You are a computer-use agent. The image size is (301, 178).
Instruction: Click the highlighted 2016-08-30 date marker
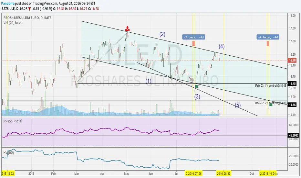(223, 173)
